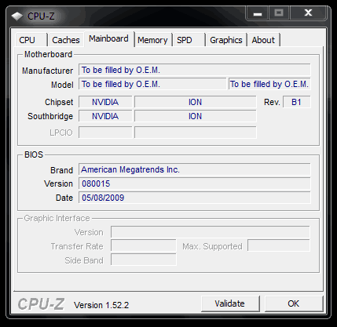Click the first empty LPCIO field
Viewport: 337px width, 327px height.
pyautogui.click(x=105, y=133)
